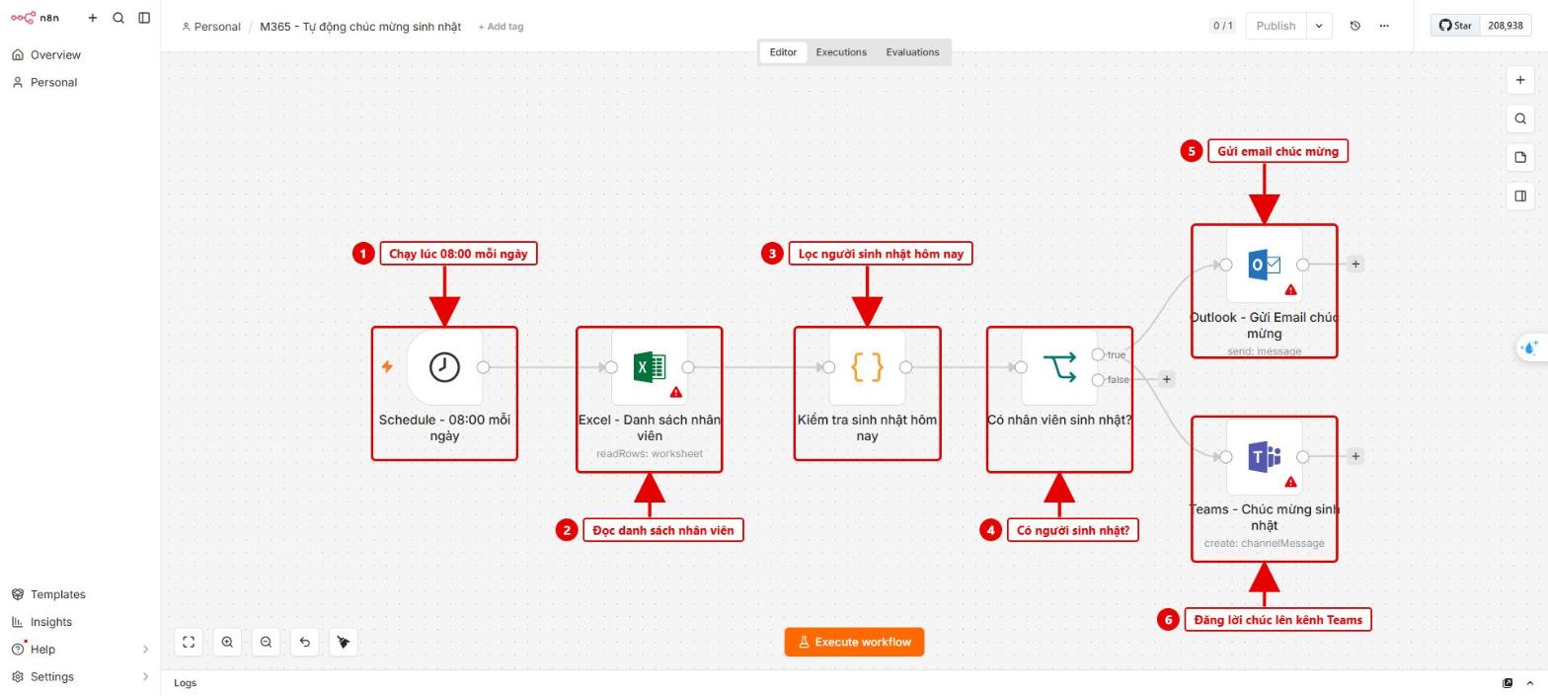The image size is (1548, 696).
Task: Click the tidy up workflow icon
Action: (343, 642)
